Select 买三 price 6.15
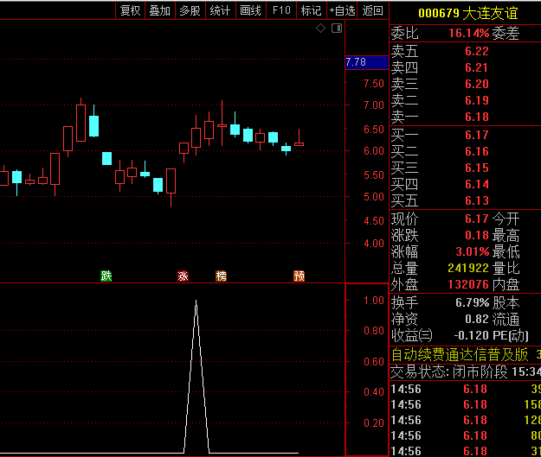541x457 pixels. click(477, 168)
